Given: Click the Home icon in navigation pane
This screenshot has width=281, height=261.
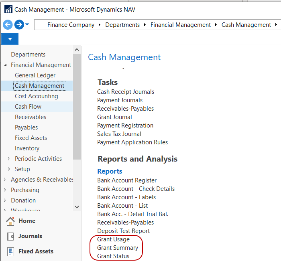Looking at the screenshot, I should 10,221.
